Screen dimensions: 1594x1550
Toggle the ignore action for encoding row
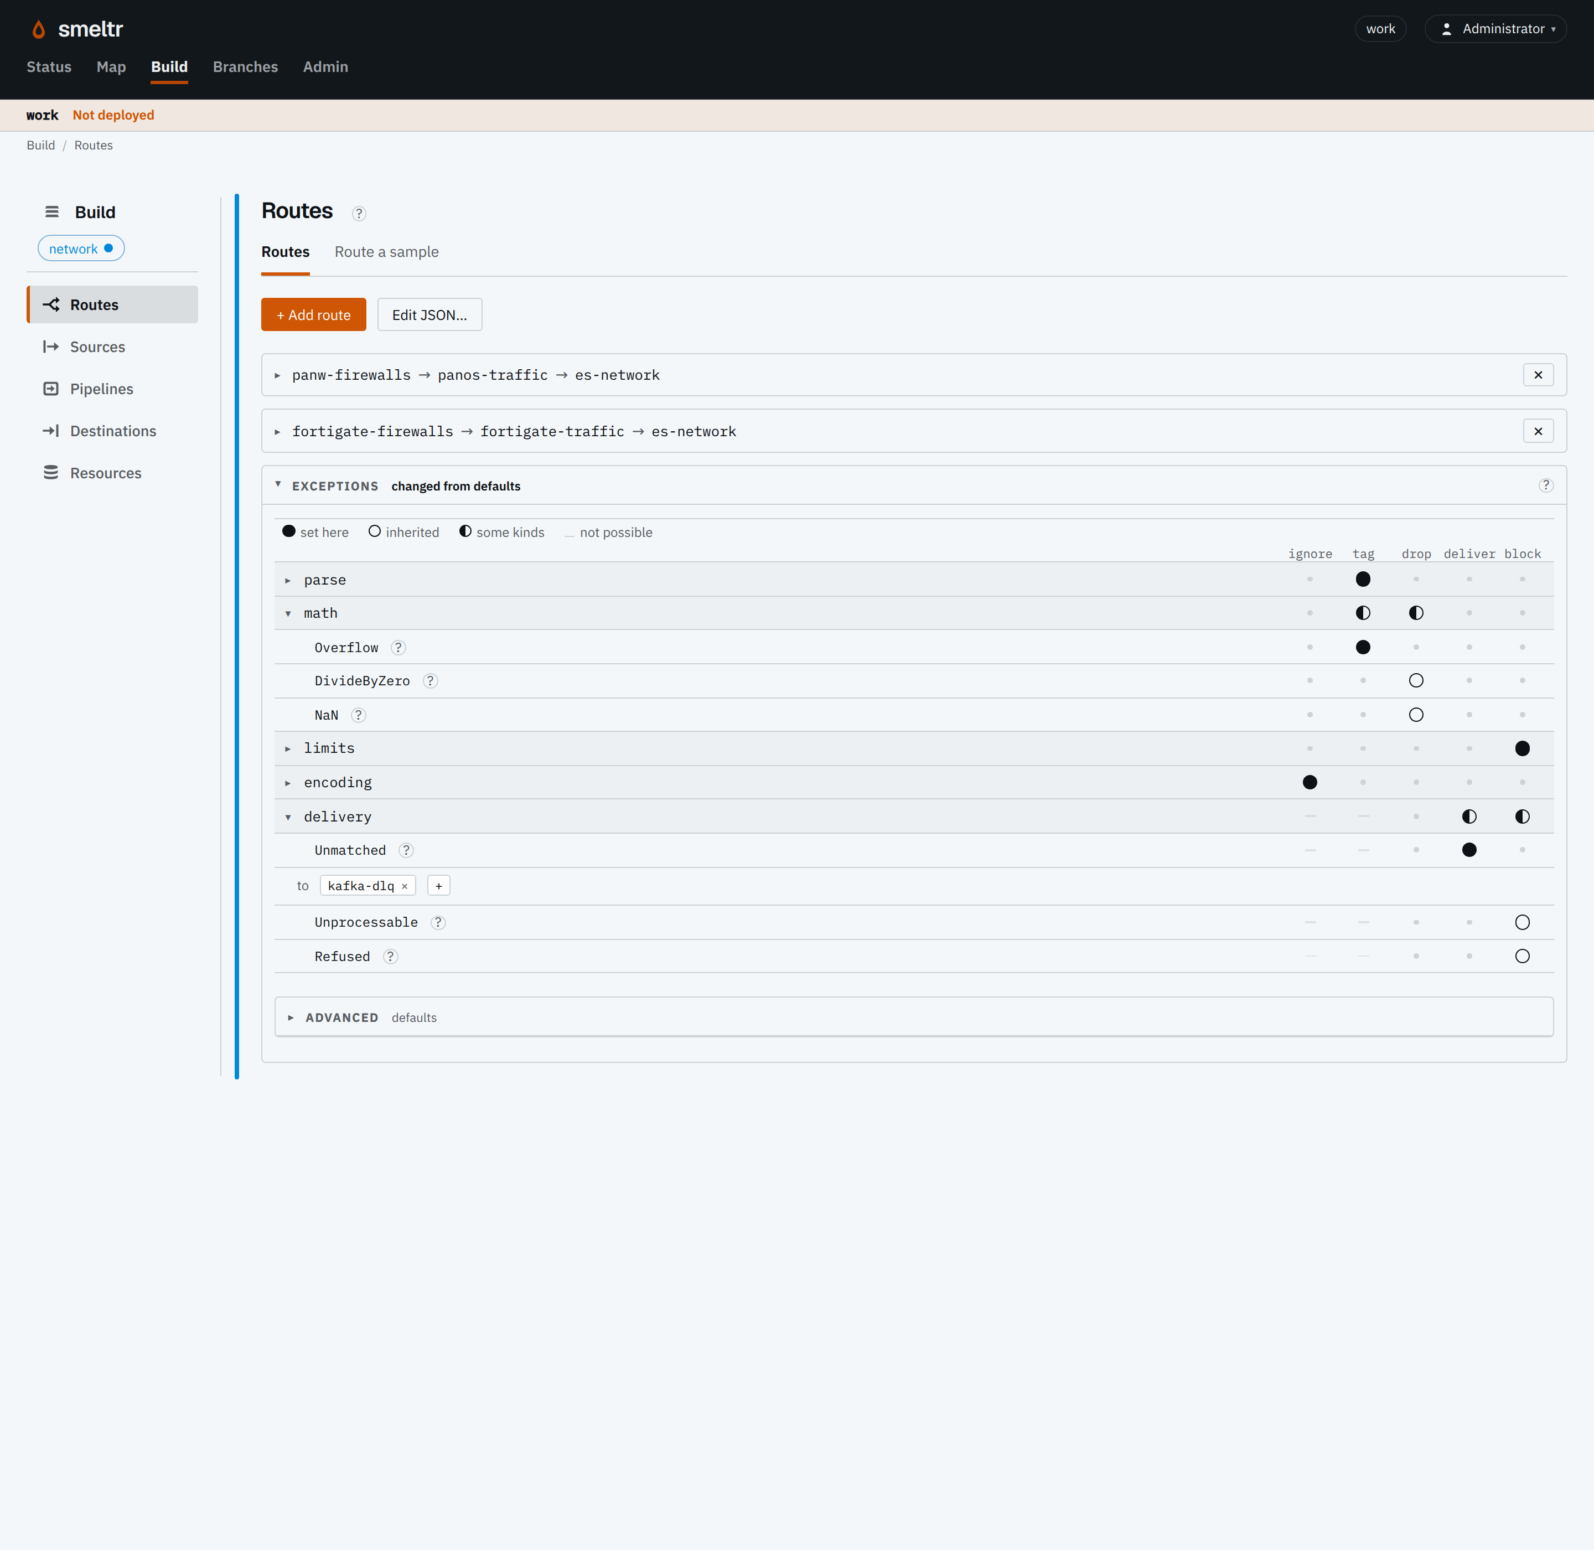pyautogui.click(x=1310, y=782)
